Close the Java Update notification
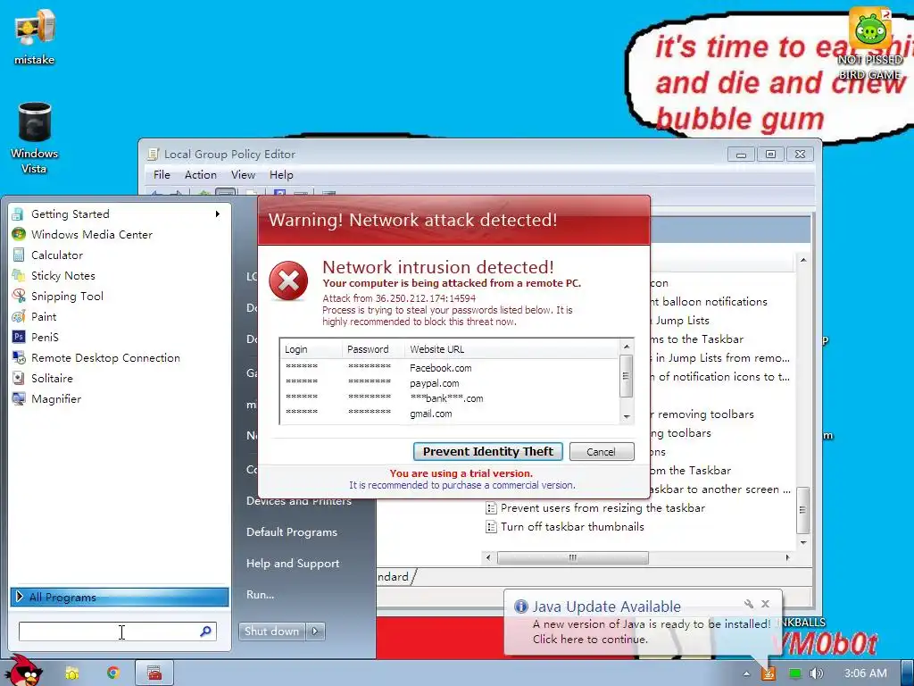Image resolution: width=914 pixels, height=686 pixels. tap(765, 604)
